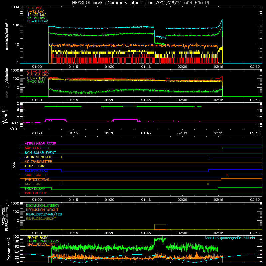266x266 pixels.
Task: Select the 'SAA_FLAG' label
Action: click(33, 175)
